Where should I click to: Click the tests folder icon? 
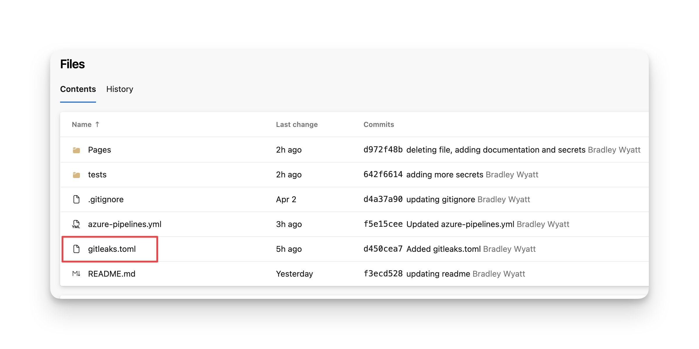pyautogui.click(x=76, y=175)
